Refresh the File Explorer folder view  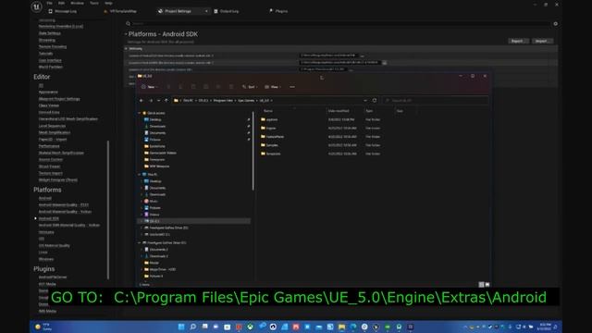point(375,101)
